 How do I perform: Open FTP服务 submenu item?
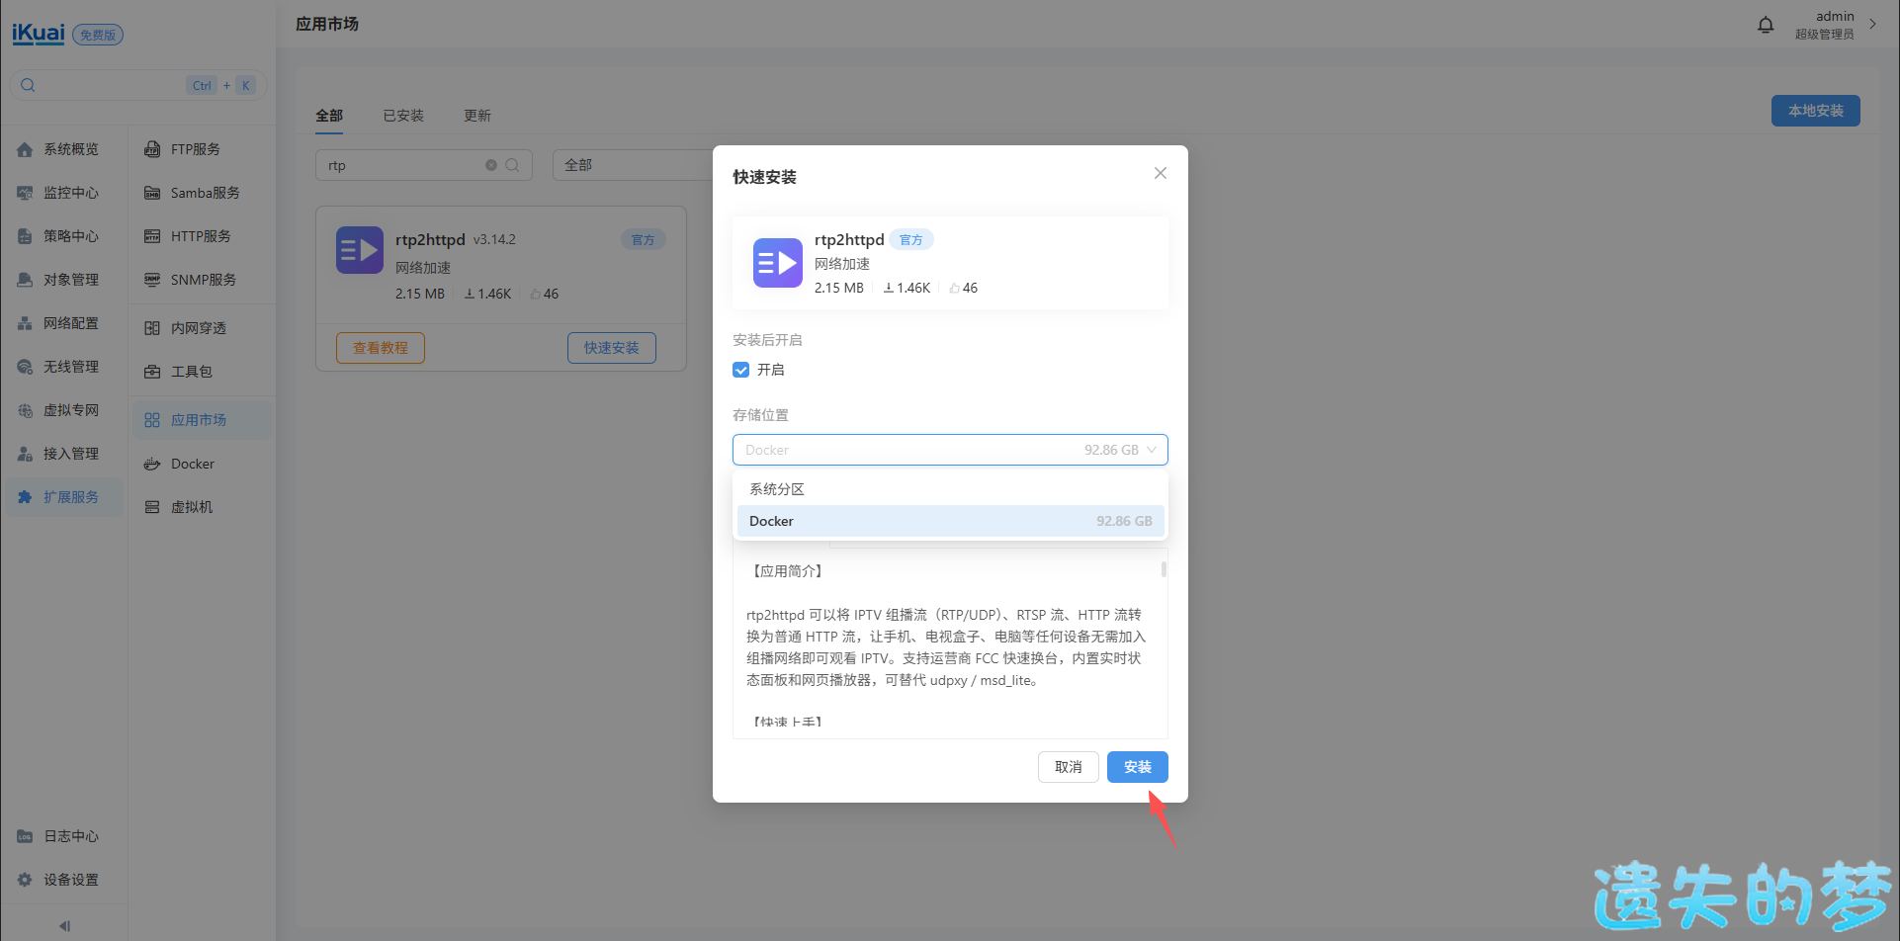(x=202, y=149)
